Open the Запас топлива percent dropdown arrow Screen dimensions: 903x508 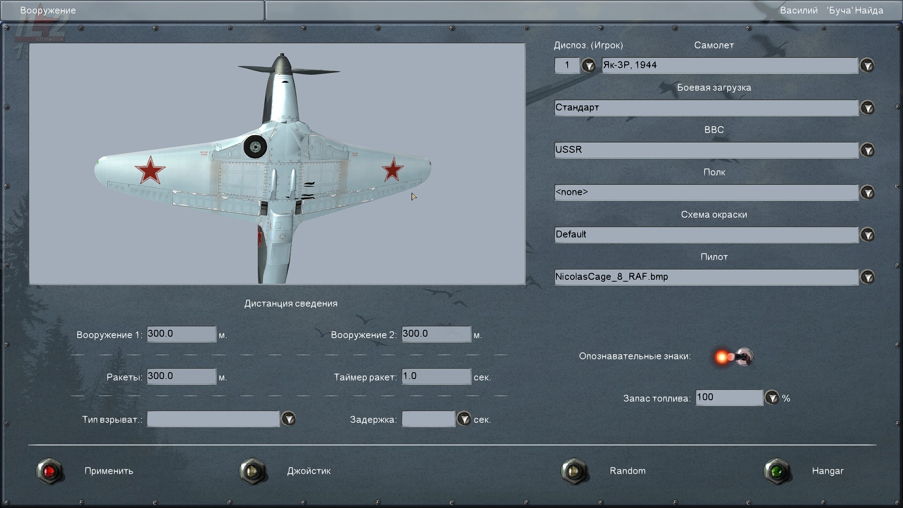(772, 398)
